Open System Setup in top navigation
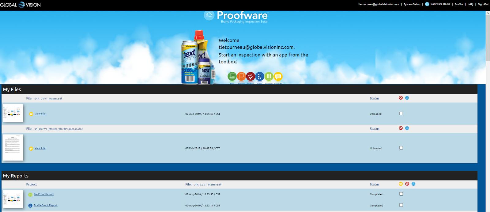490x212 pixels. click(x=412, y=4)
